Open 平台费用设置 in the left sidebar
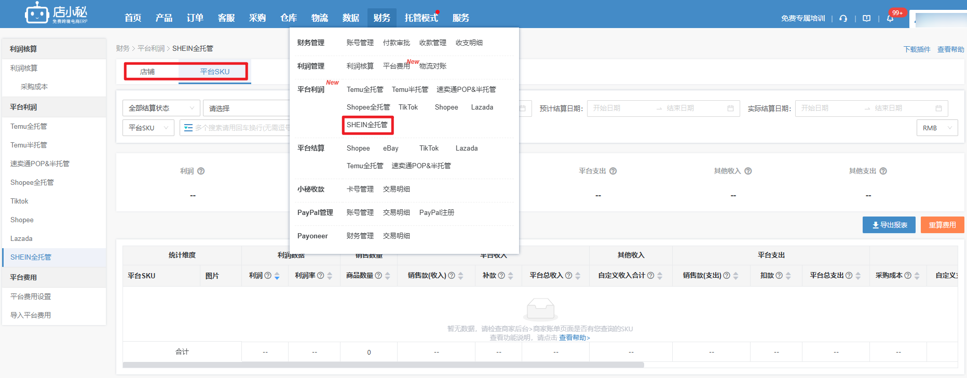967x378 pixels. coord(31,296)
